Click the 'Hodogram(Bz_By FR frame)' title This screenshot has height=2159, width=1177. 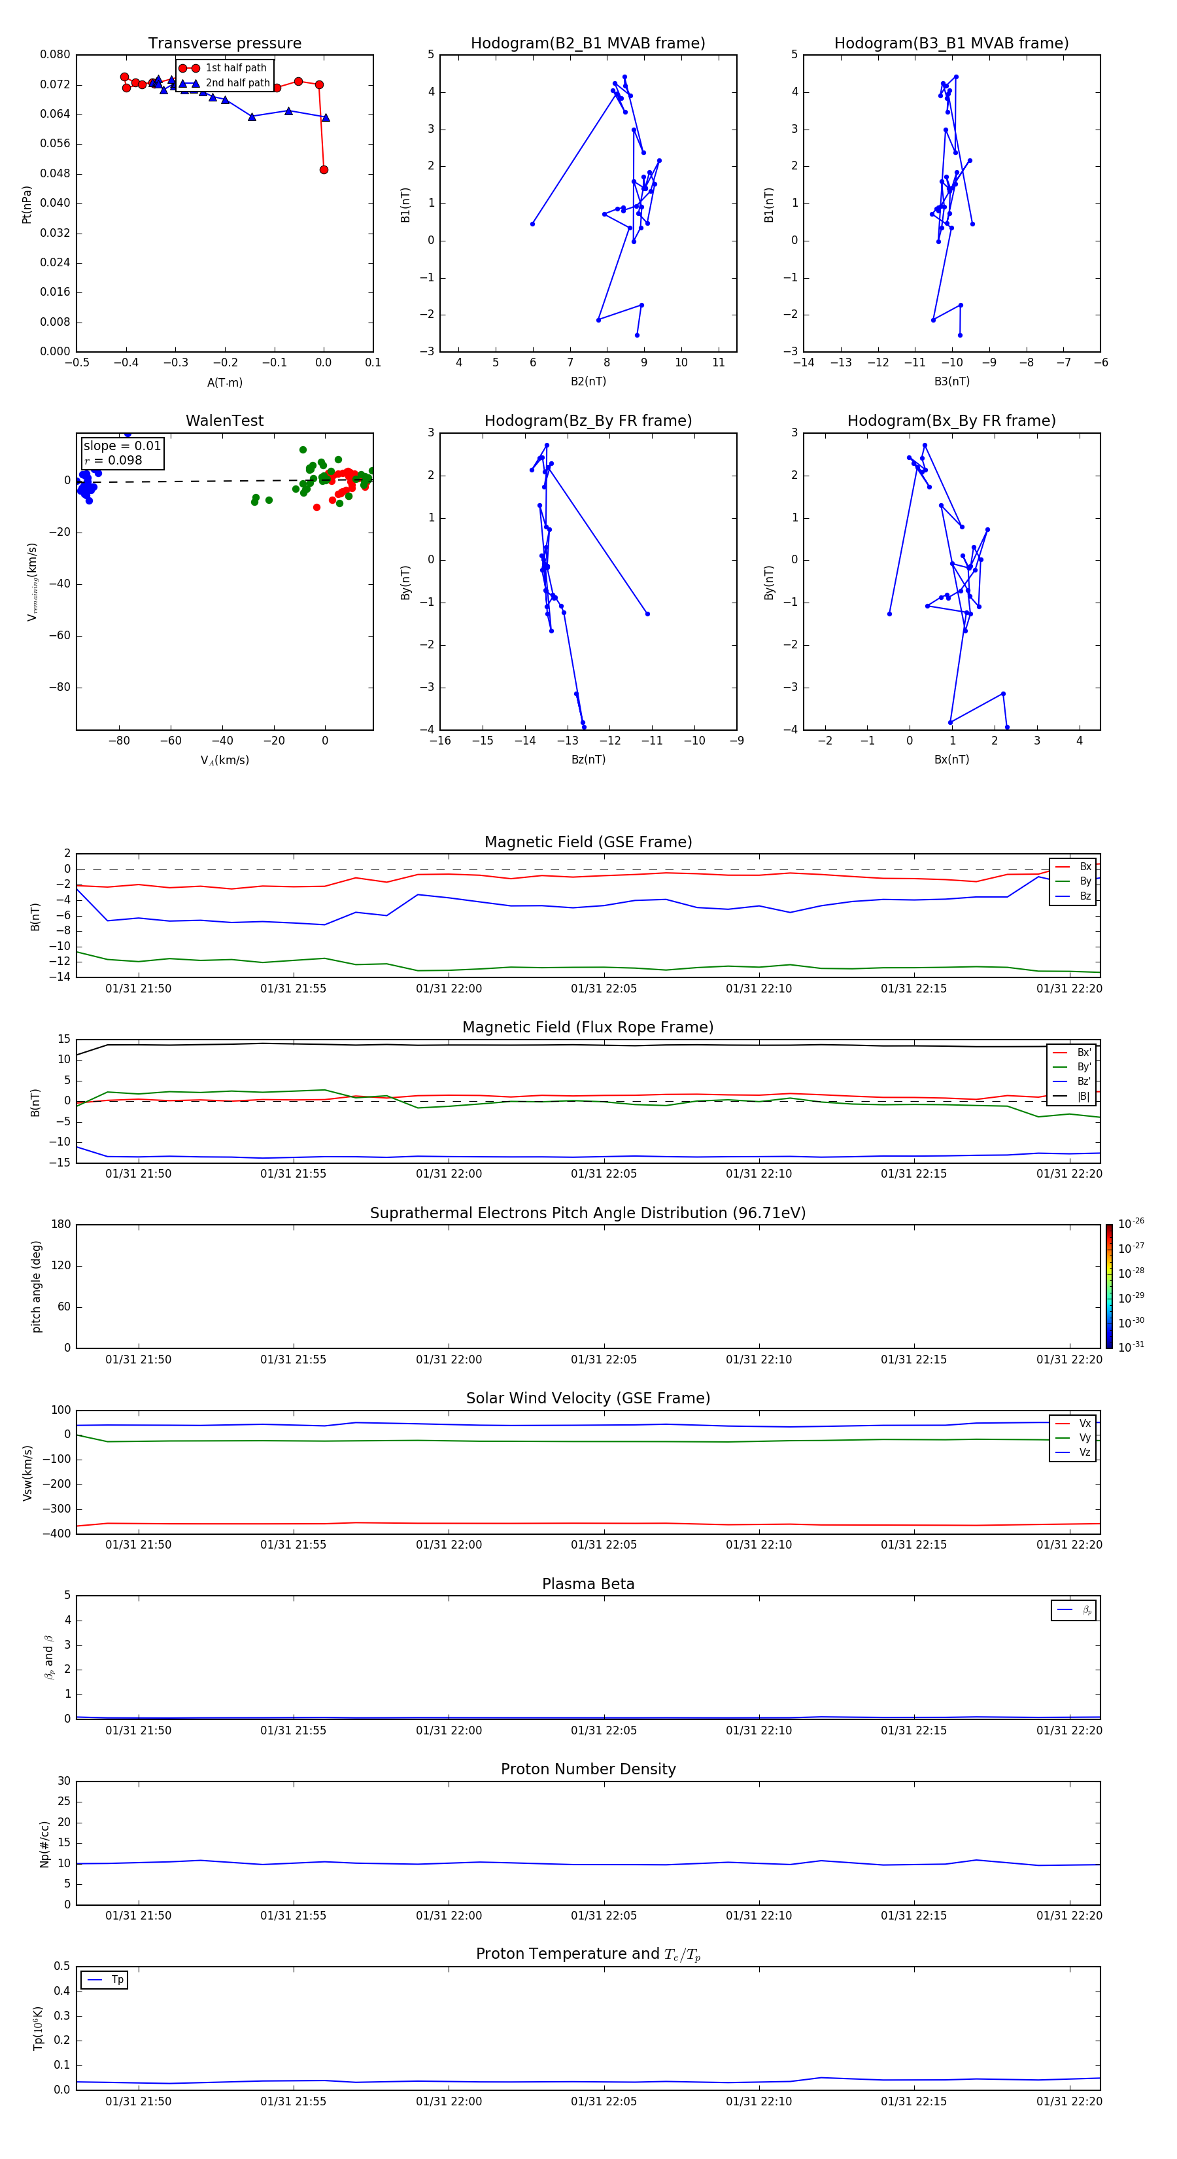coord(588,421)
